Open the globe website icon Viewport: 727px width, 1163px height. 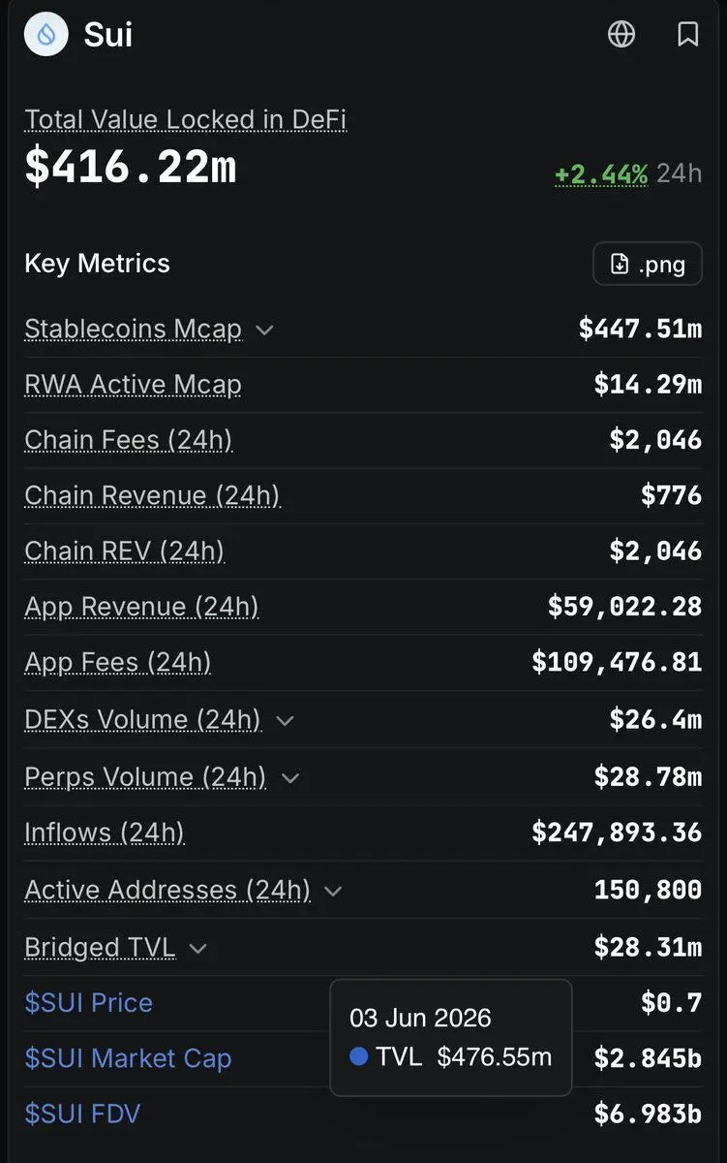click(x=621, y=35)
